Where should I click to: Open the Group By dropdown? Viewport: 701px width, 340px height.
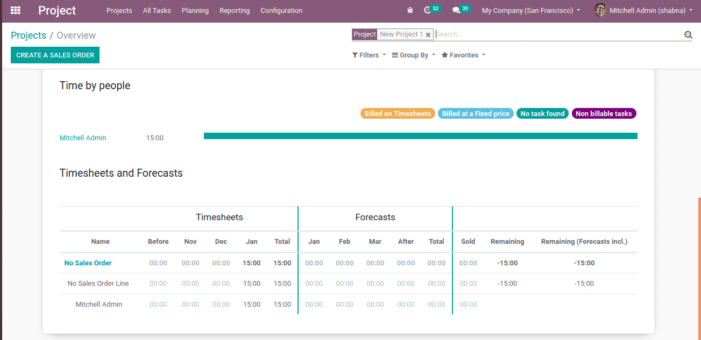[414, 55]
